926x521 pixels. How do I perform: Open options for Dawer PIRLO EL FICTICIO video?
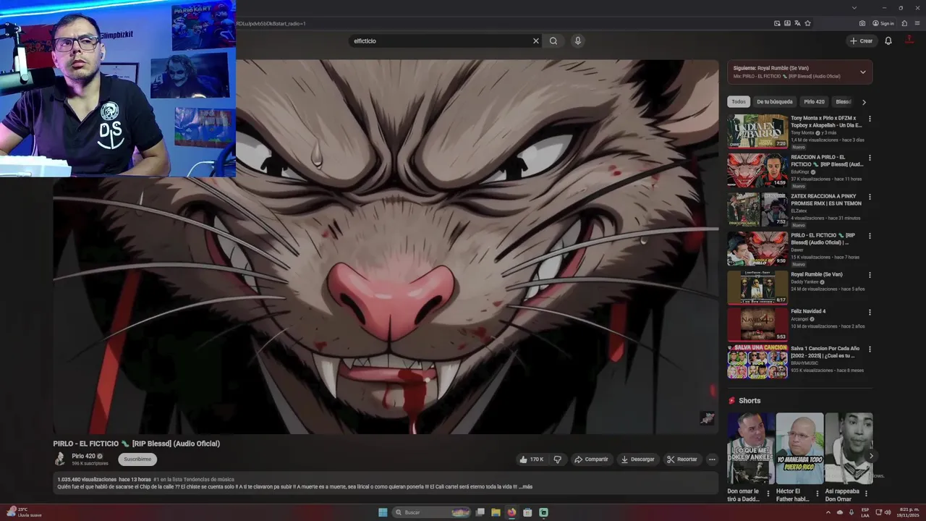870,236
